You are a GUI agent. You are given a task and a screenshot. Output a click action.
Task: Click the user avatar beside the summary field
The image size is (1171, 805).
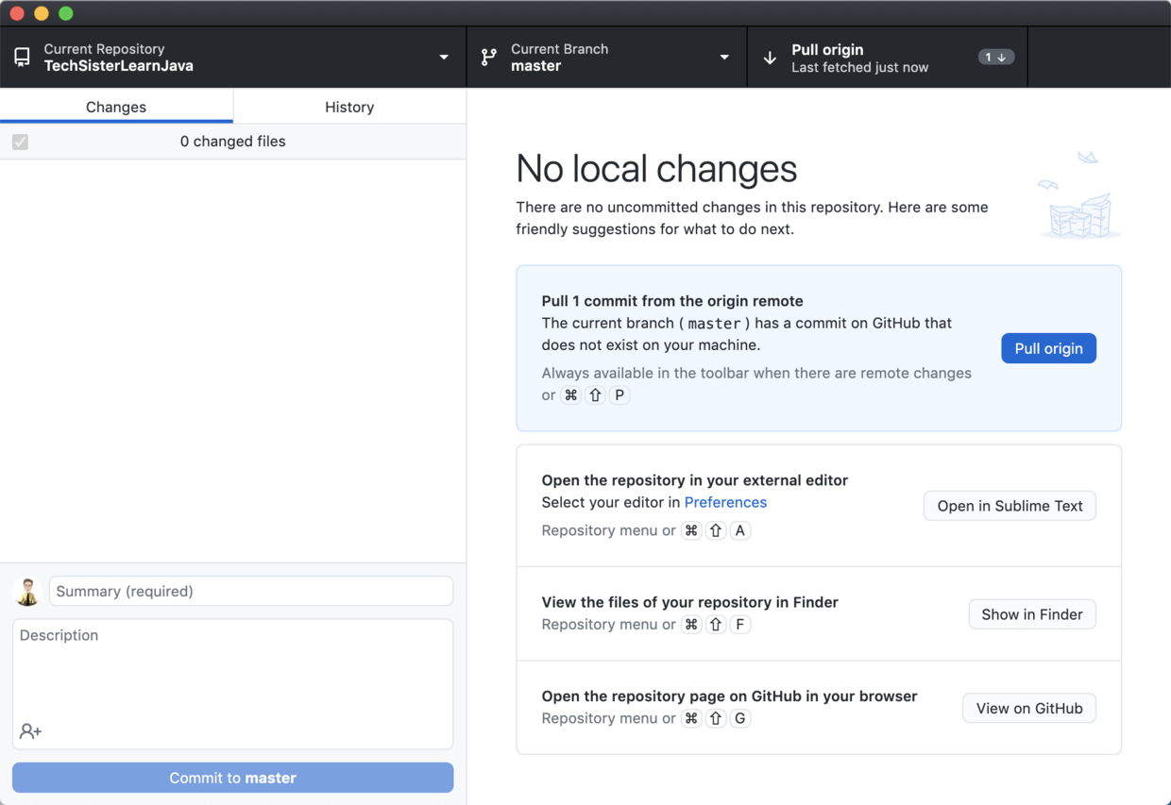(28, 592)
